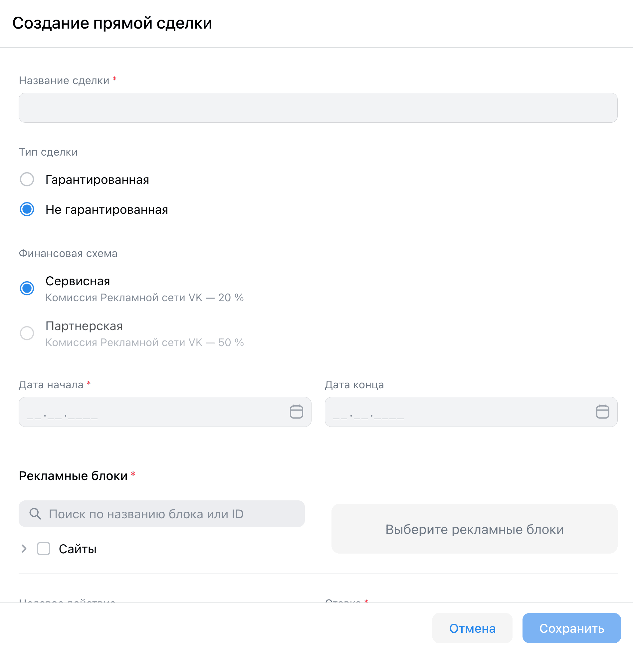Select the Сервисная financial scheme
Screen dimensions: 633x649
point(27,288)
